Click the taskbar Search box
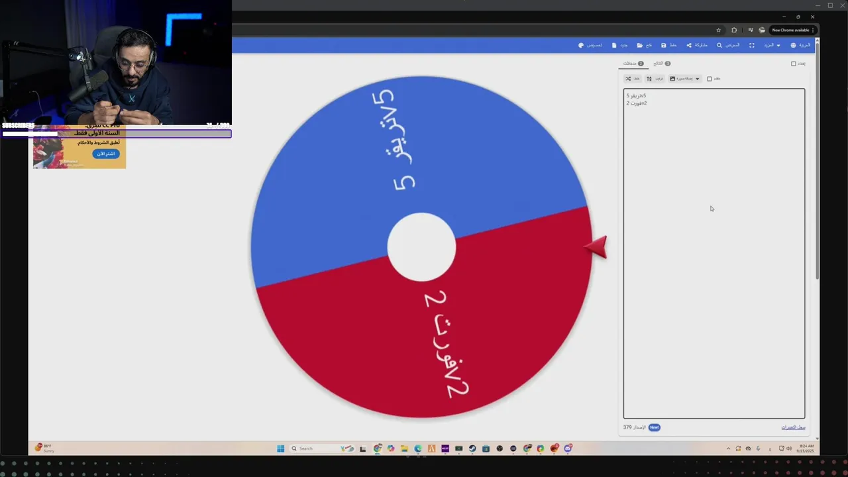The height and width of the screenshot is (477, 848). coord(323,449)
